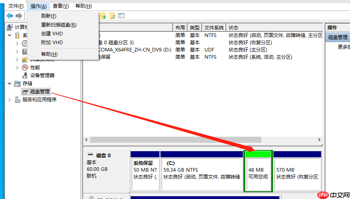Click the volume list scrollbar left arrow
The height and width of the screenshot is (199, 350).
coord(87,140)
